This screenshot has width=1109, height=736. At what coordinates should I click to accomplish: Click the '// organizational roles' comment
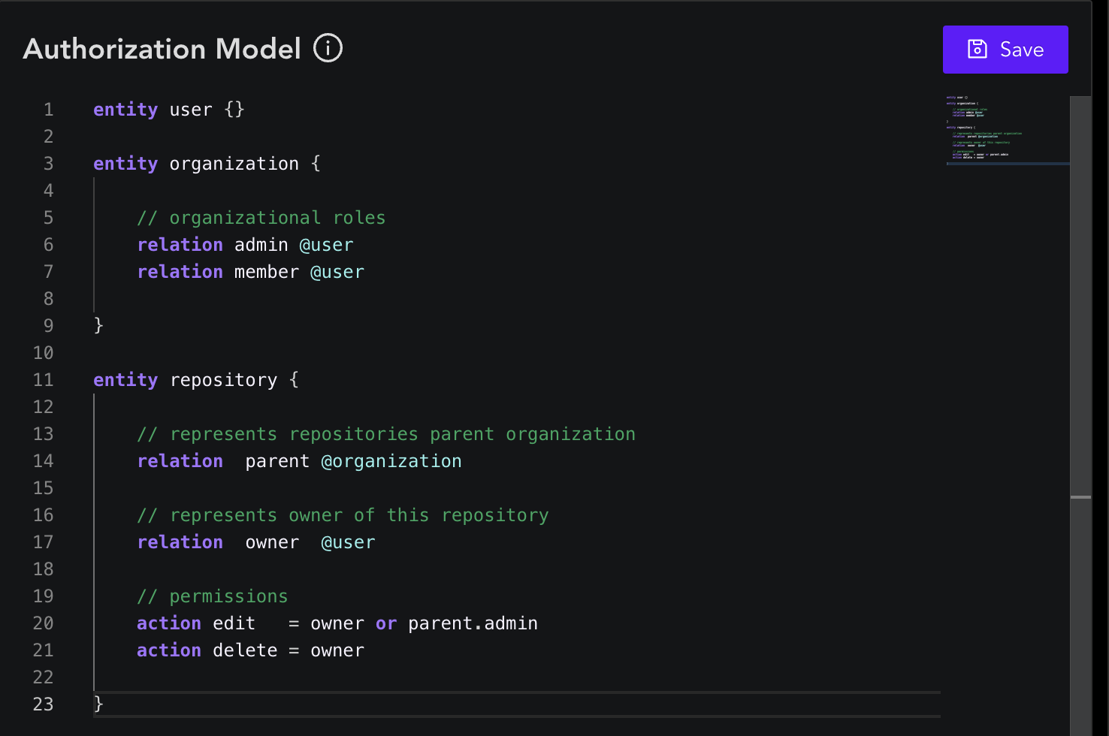[261, 218]
